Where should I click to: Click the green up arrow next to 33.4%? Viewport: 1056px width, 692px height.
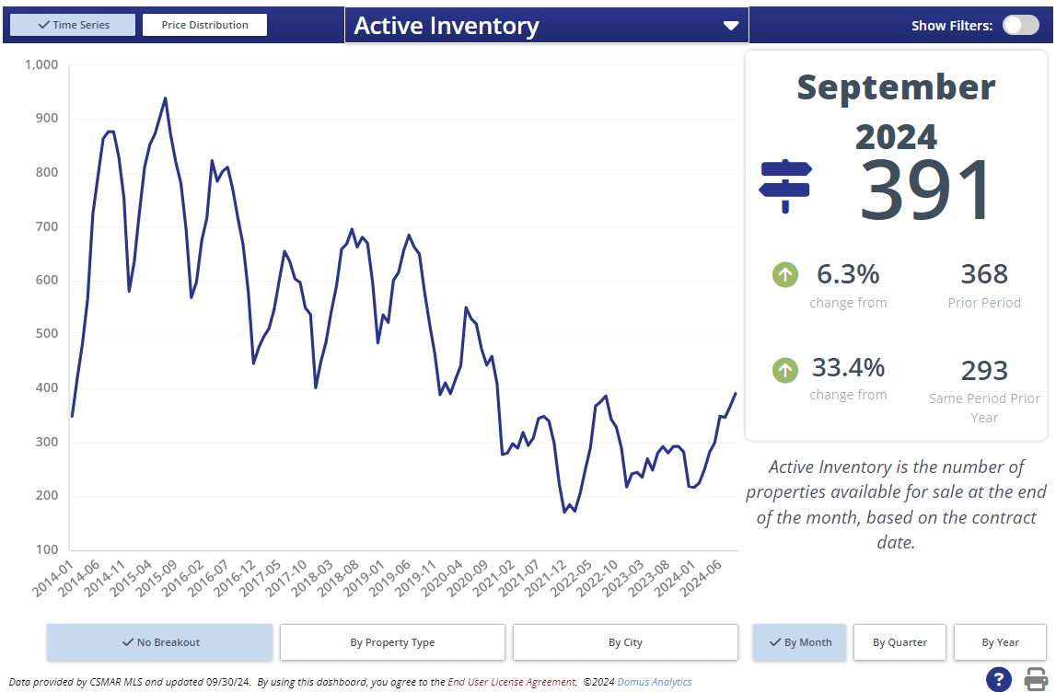pyautogui.click(x=784, y=370)
